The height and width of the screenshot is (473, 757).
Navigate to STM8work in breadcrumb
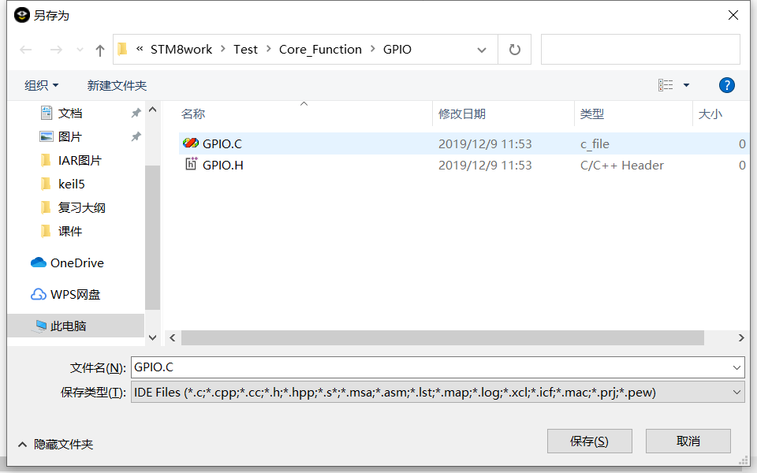pos(181,49)
